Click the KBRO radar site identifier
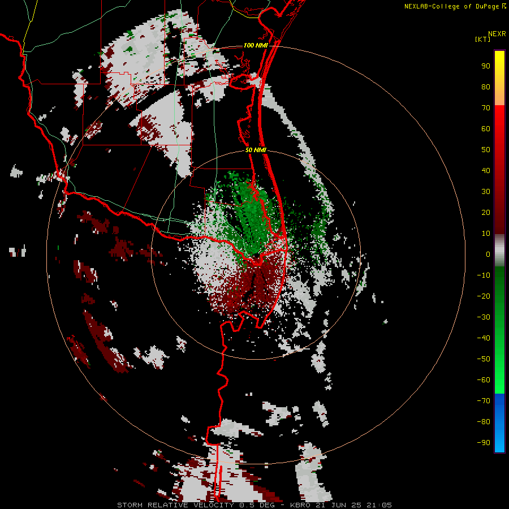 pos(300,505)
